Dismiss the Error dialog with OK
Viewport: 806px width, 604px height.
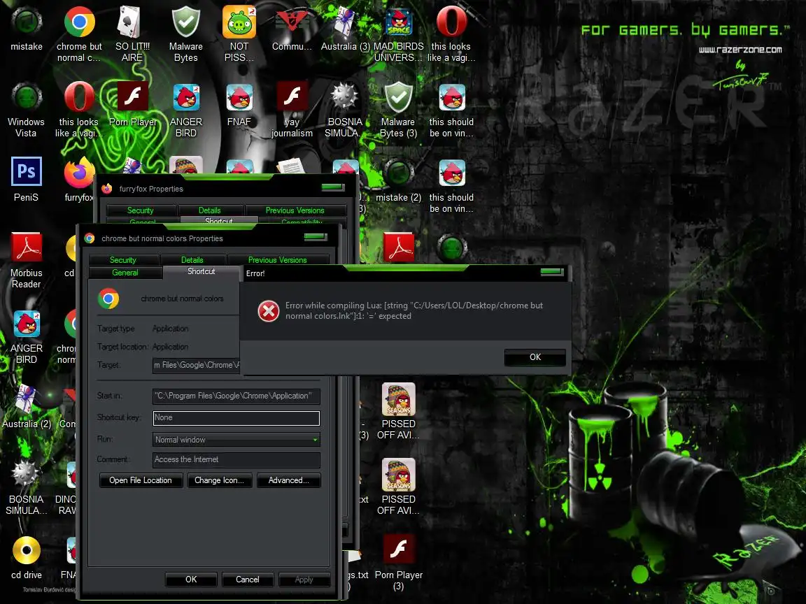point(535,357)
